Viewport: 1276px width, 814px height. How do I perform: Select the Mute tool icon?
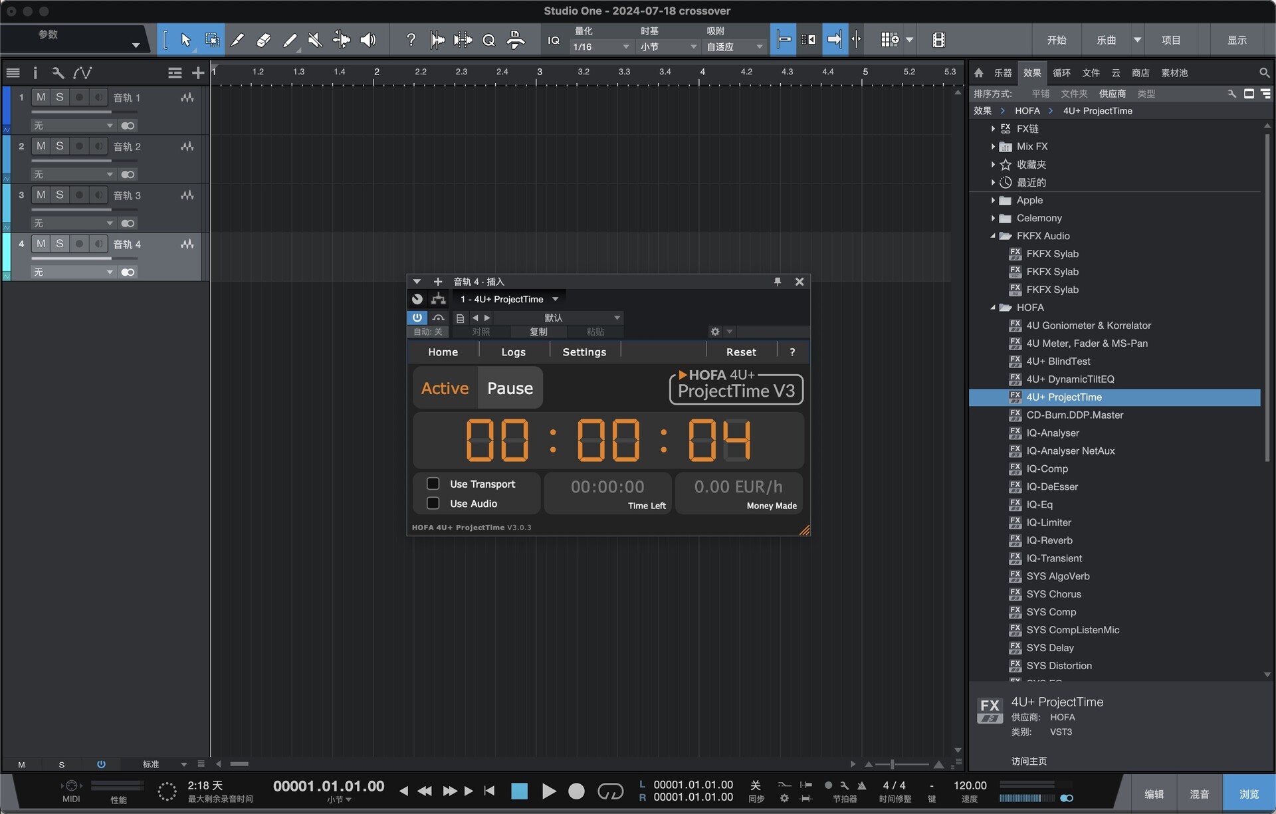tap(315, 40)
